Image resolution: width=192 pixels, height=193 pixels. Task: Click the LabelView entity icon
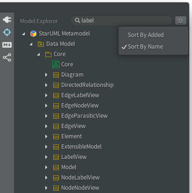pos(56,157)
